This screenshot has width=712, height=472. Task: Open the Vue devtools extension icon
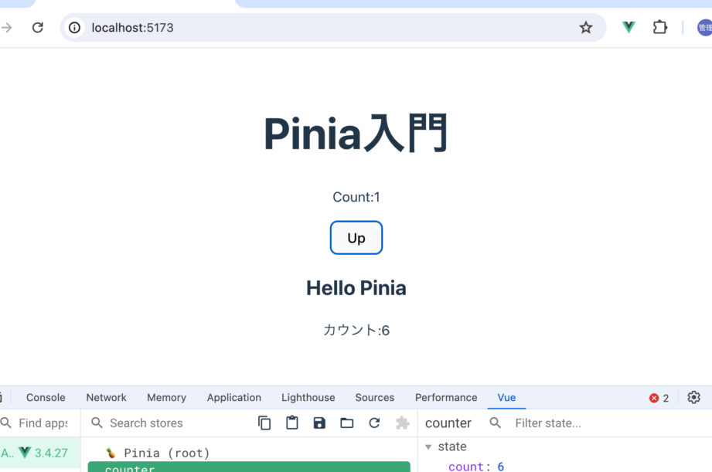coord(629,27)
